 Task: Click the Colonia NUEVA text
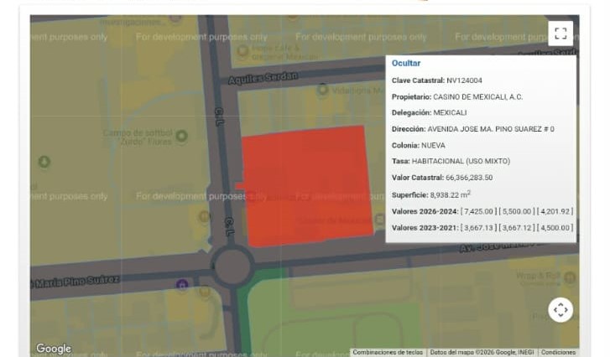(x=418, y=145)
